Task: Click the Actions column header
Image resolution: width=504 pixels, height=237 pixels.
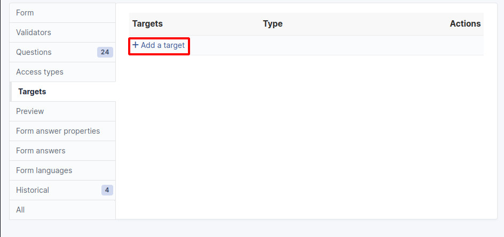Action: [x=465, y=24]
